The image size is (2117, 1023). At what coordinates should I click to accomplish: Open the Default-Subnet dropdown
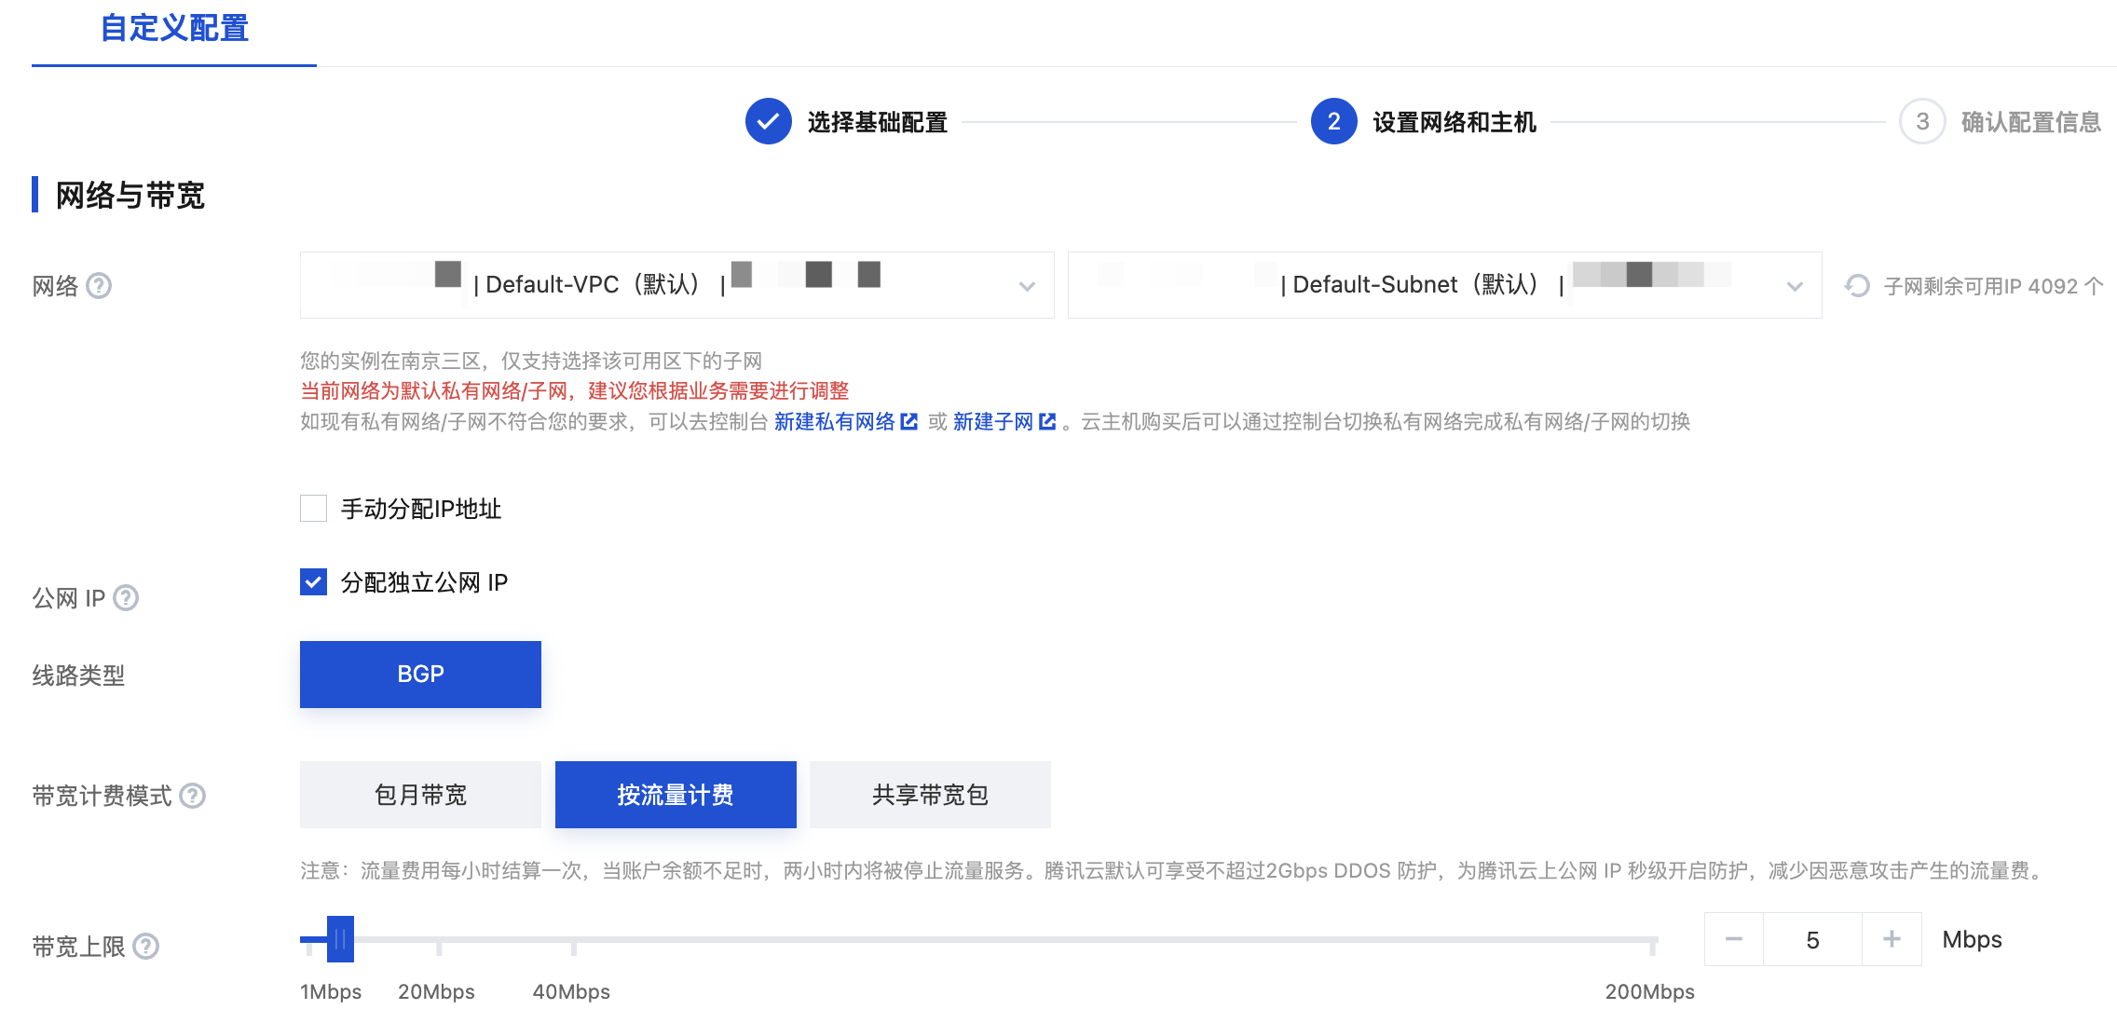click(1444, 285)
